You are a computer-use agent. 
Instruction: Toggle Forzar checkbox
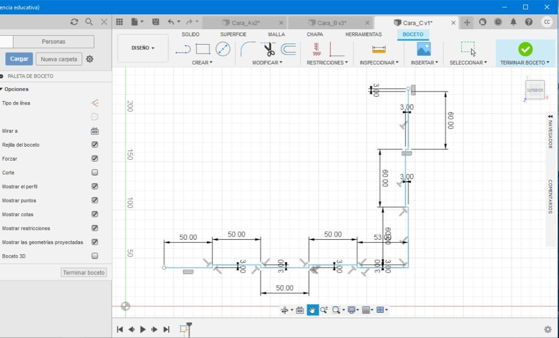pyautogui.click(x=94, y=159)
